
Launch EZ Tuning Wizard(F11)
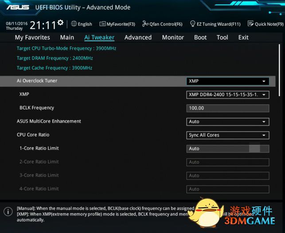pyautogui.click(x=215, y=24)
